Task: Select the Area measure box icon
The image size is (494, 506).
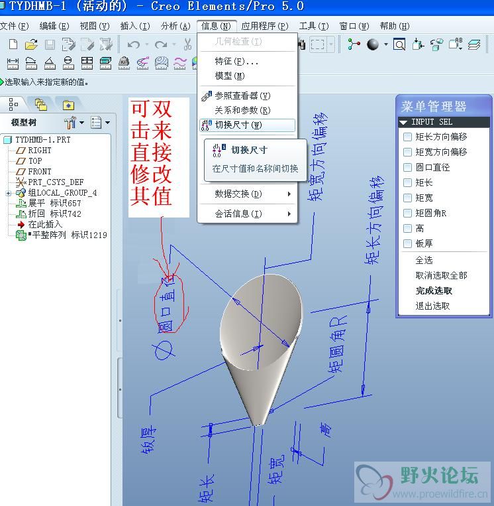Action: click(x=105, y=63)
